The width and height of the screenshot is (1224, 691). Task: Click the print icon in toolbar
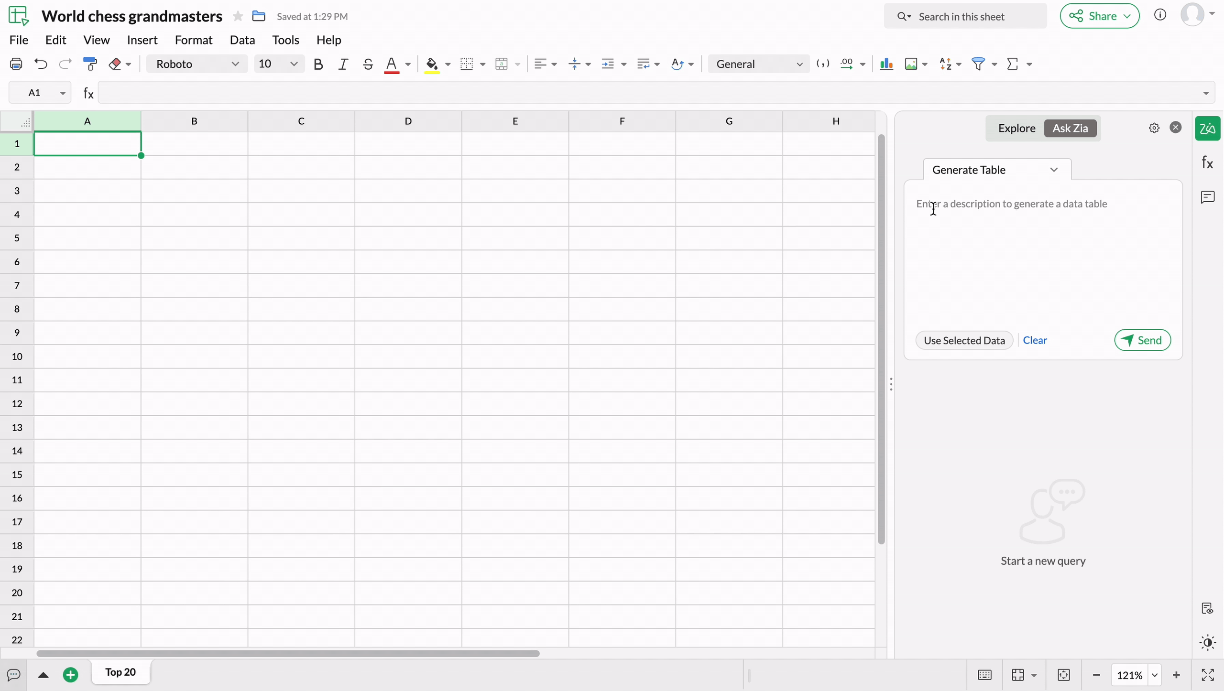[16, 64]
